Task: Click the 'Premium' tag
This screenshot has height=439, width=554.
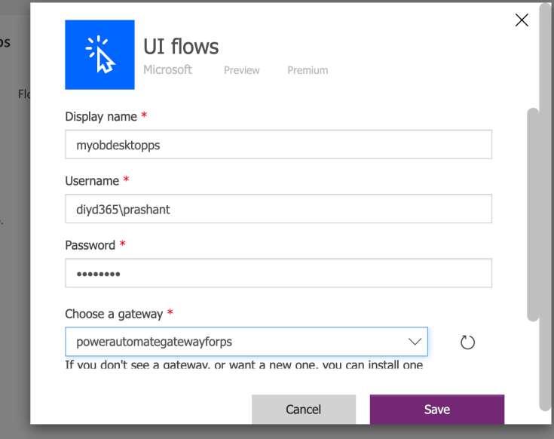Action: pyautogui.click(x=308, y=70)
